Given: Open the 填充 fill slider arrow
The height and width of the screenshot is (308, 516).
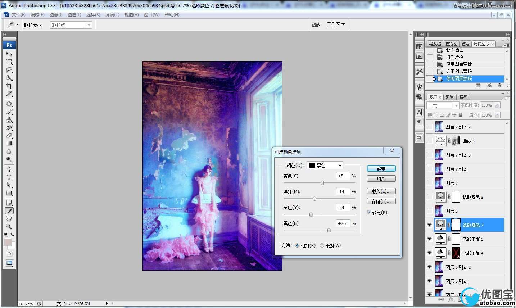Looking at the screenshot, I should click(497, 115).
